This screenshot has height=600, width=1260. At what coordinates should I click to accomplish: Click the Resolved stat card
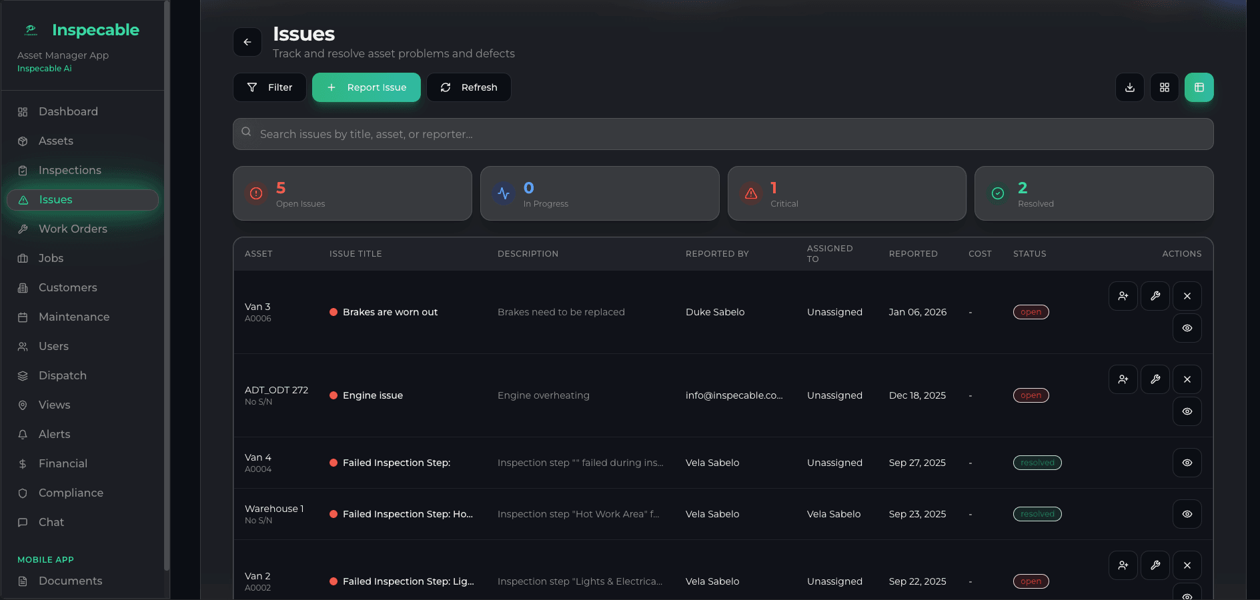tap(1094, 193)
